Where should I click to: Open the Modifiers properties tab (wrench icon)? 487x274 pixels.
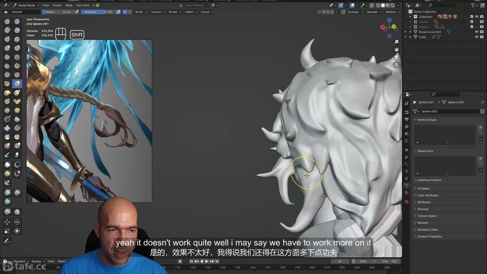click(x=407, y=157)
